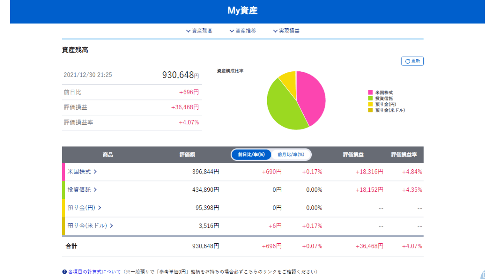Open the 投資信託 row link
This screenshot has width=497, height=279.
click(x=82, y=190)
